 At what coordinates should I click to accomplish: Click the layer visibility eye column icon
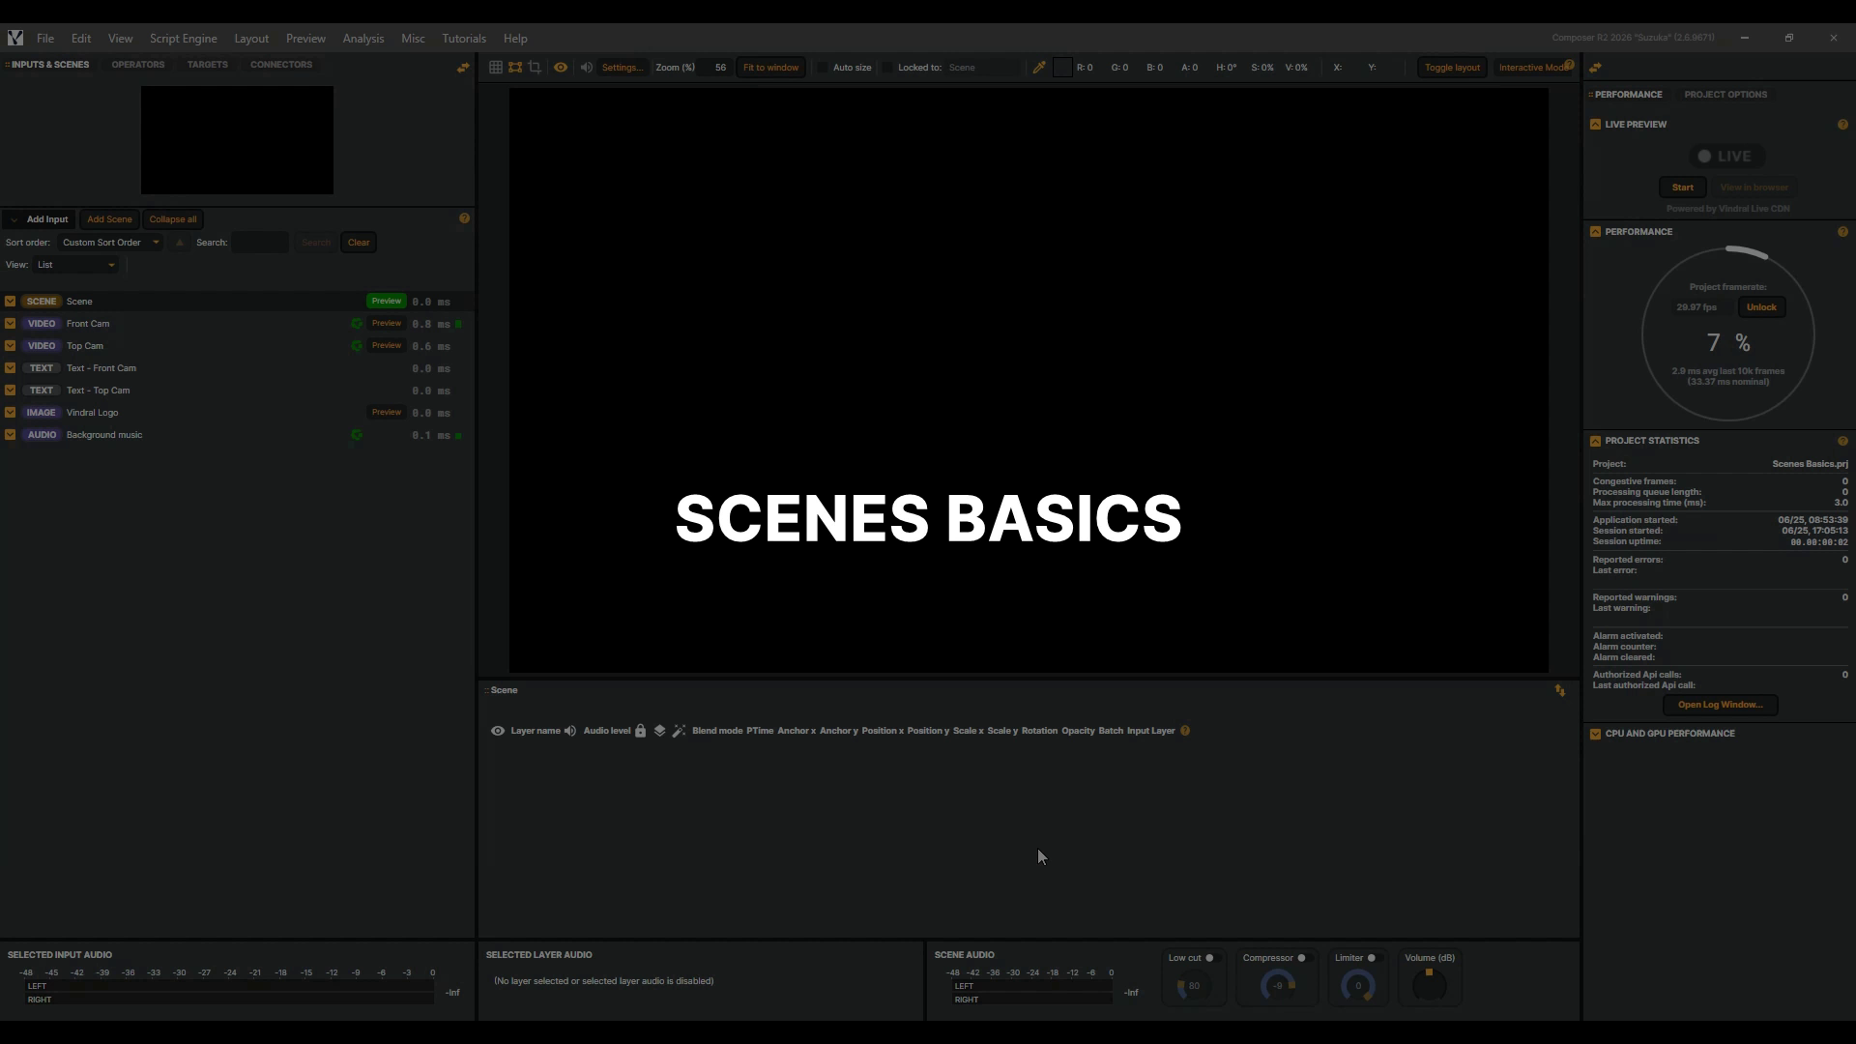point(498,731)
